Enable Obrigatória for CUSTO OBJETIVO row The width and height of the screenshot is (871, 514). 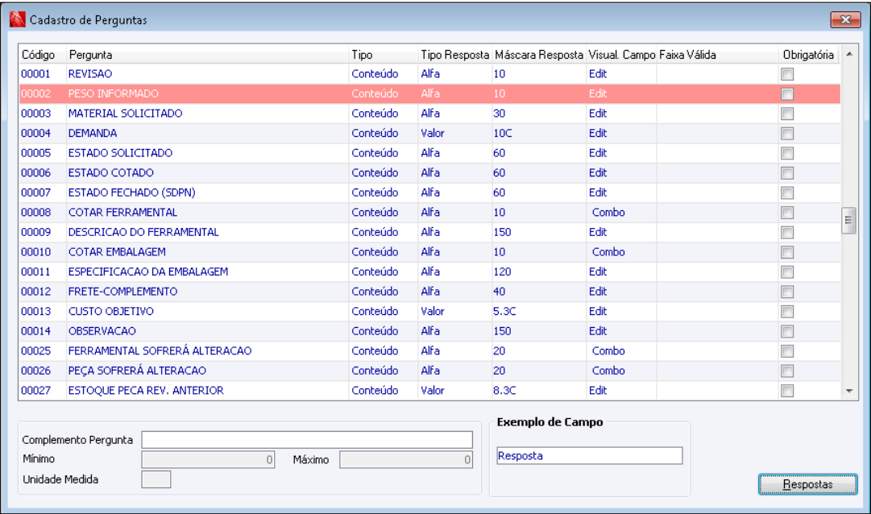787,312
